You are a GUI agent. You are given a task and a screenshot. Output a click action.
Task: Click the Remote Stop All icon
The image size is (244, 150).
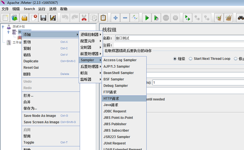(197, 18)
